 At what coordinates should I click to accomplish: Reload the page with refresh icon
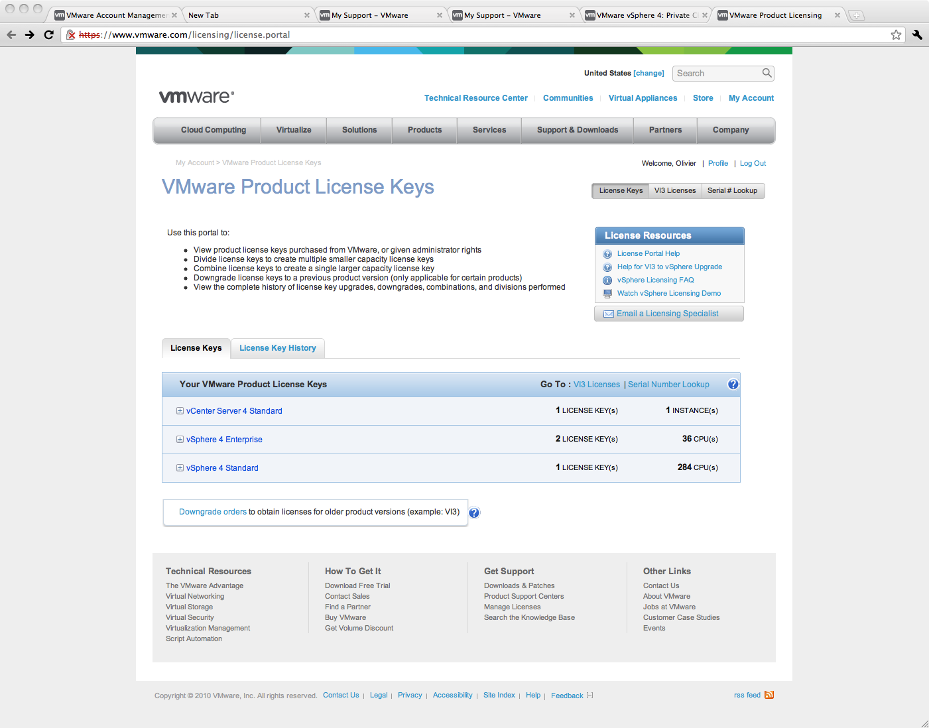[x=48, y=34]
